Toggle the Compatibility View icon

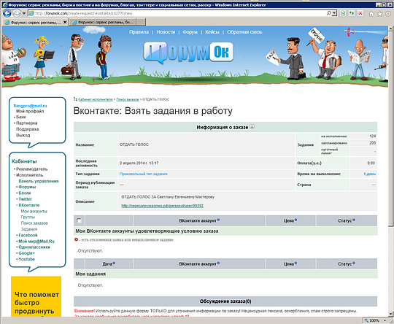click(343, 13)
